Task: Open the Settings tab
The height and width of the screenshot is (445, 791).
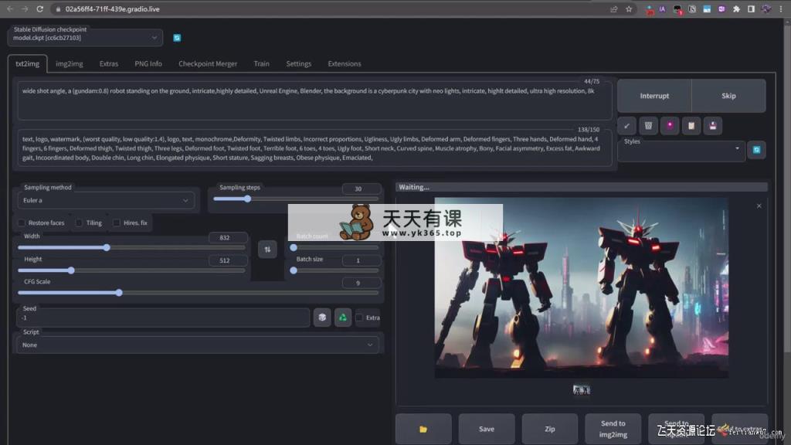Action: (299, 63)
